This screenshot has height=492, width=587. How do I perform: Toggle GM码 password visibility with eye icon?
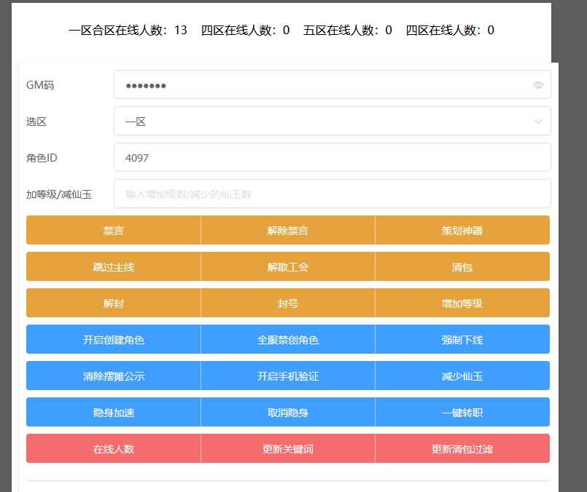click(539, 85)
